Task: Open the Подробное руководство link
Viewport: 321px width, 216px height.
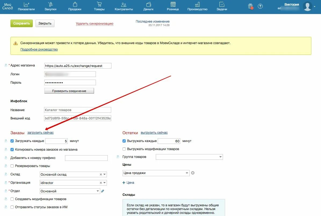Action: 39,49
